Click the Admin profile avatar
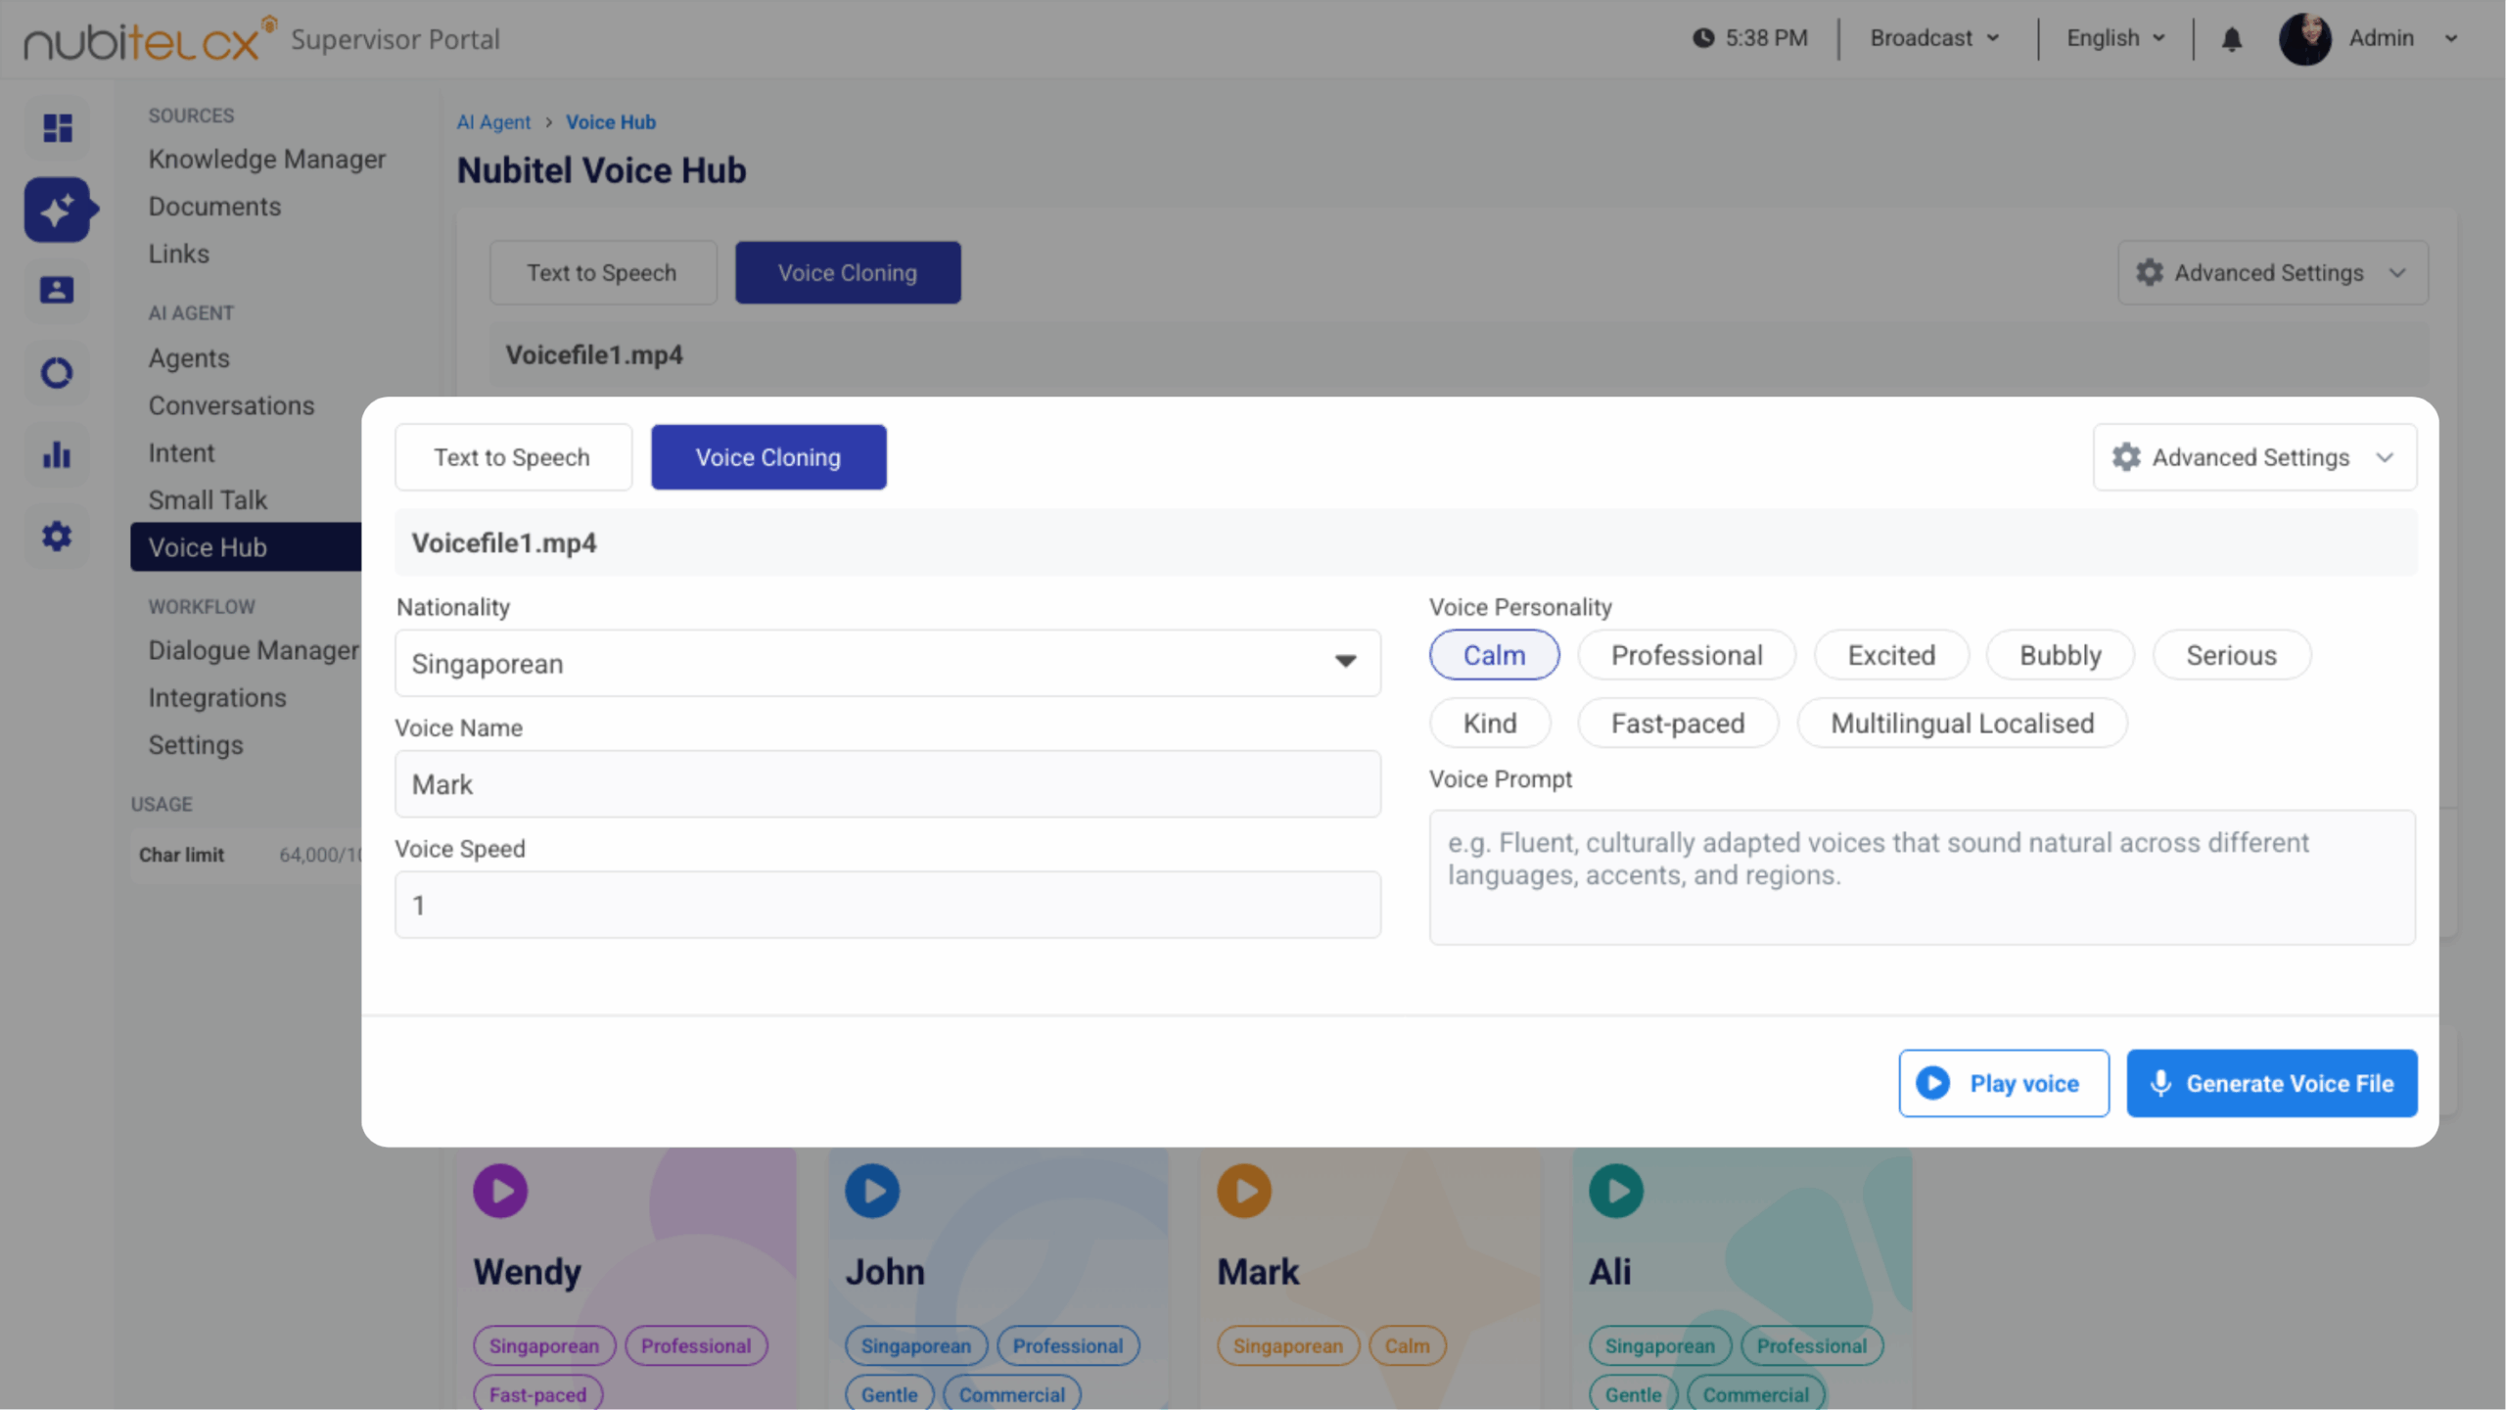This screenshot has height=1410, width=2506. coord(2304,38)
